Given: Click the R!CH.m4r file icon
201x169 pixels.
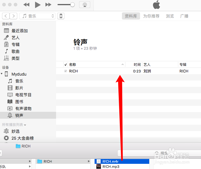Looking at the screenshot, I should coord(99,162).
